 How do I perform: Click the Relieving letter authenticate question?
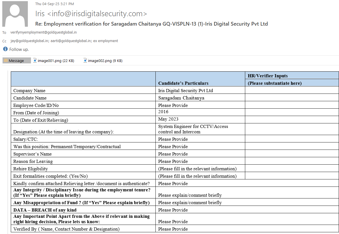[x=81, y=184]
